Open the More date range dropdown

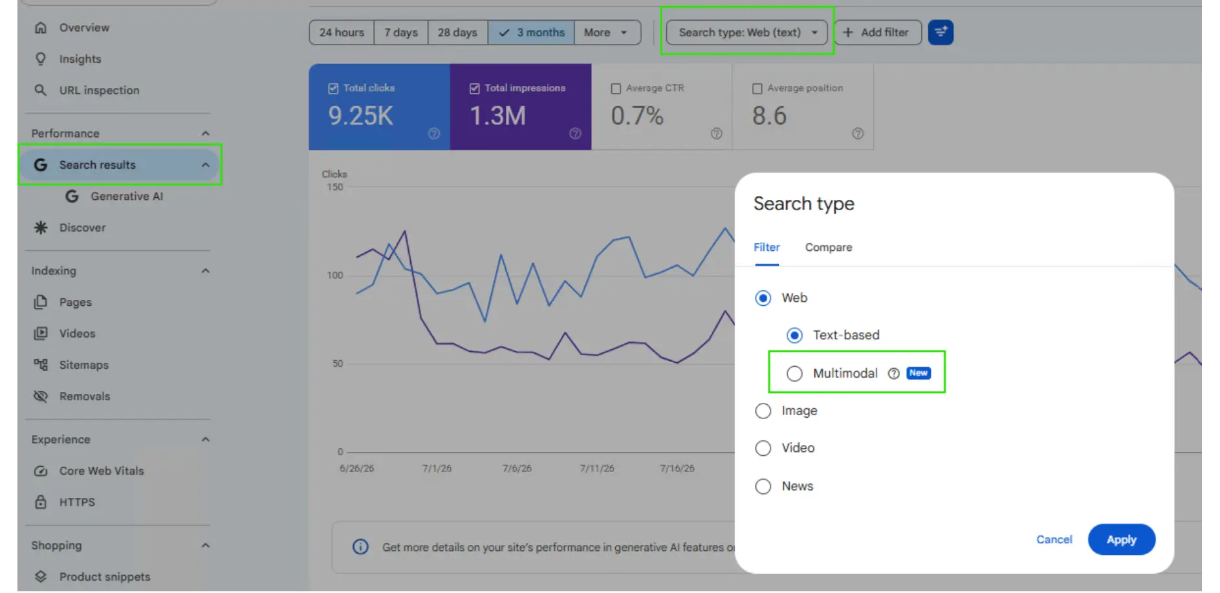click(x=607, y=32)
